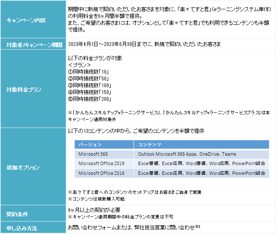This screenshot has height=234, width=276.
Task: Select plan ③同時接続数「100」
Action: click(x=89, y=86)
